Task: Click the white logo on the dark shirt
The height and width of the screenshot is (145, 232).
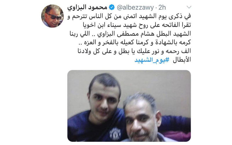Action: 115,134
